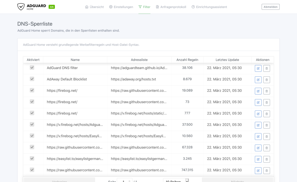The height and width of the screenshot is (182, 297).
Task: Delete the filter with 73 rules
Action: 267,102
